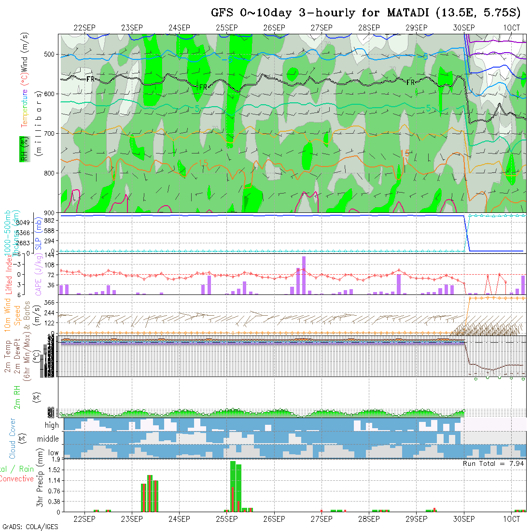Select the 1OCT label on bottom axis

[511, 519]
